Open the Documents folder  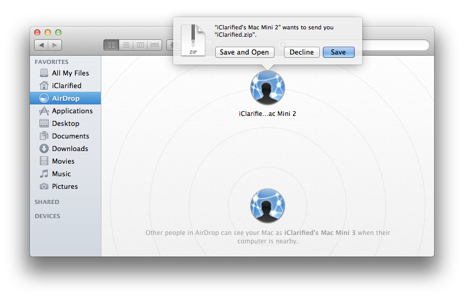point(70,136)
